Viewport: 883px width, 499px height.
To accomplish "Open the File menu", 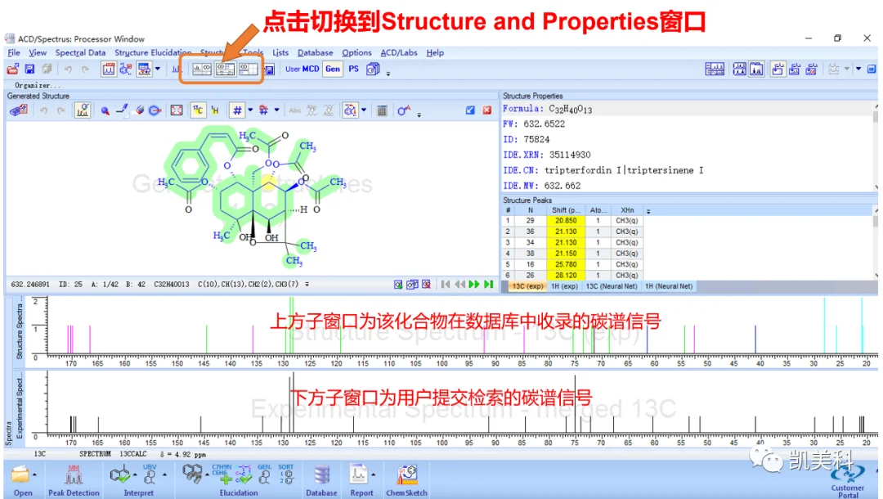I will 14,52.
